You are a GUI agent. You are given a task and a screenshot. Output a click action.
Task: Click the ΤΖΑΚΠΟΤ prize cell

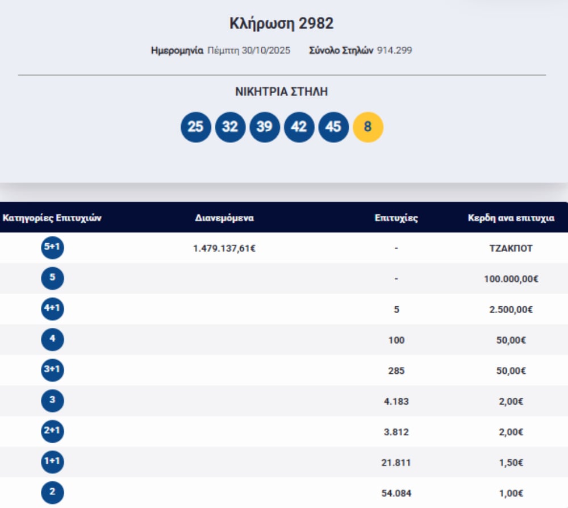[511, 248]
